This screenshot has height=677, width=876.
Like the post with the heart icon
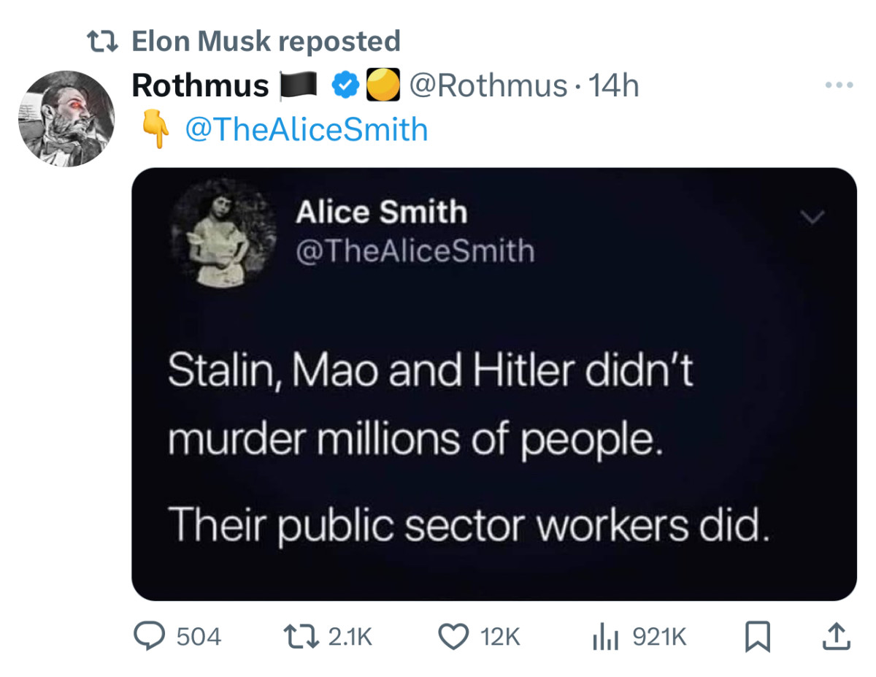pyautogui.click(x=453, y=638)
